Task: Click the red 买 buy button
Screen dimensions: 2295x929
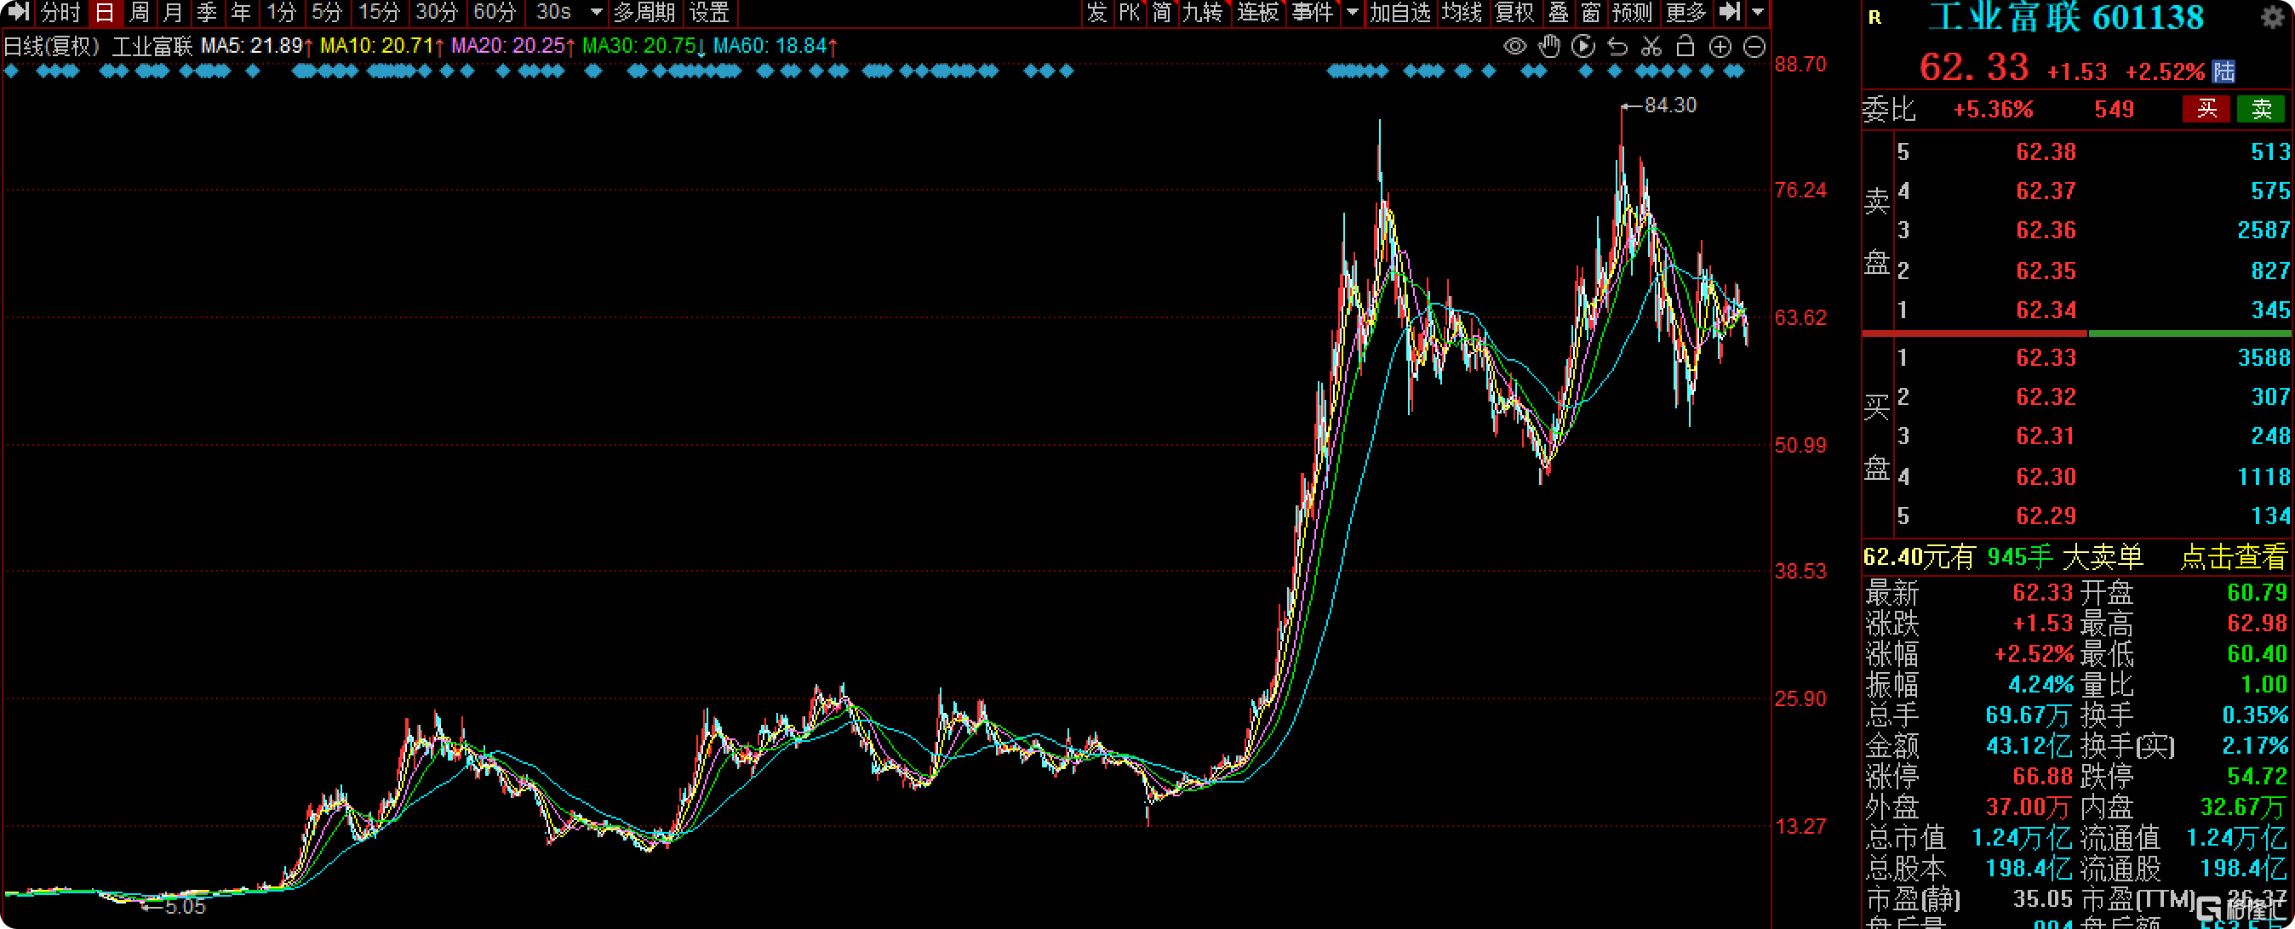Action: 2206,110
